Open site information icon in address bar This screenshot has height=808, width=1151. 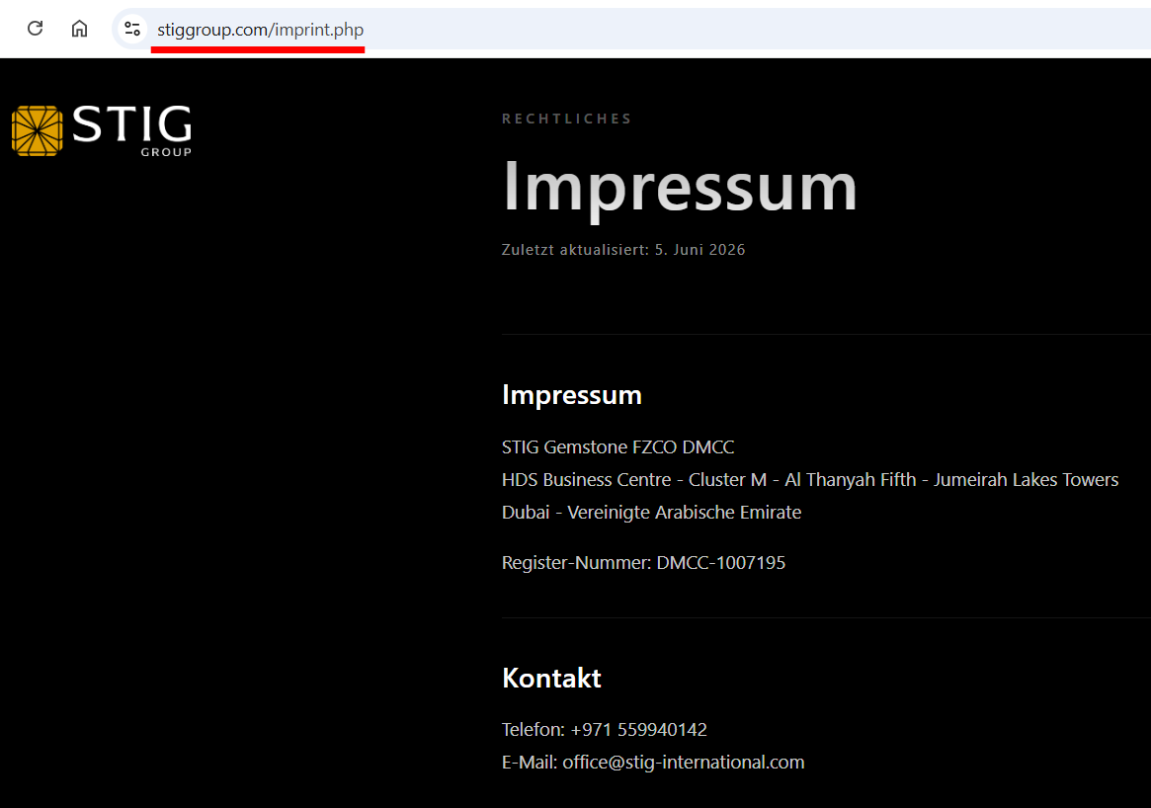point(132,30)
